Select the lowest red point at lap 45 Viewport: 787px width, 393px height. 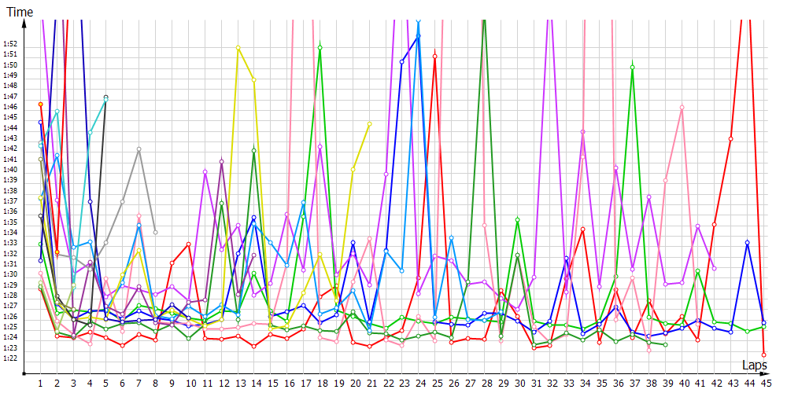(x=764, y=355)
